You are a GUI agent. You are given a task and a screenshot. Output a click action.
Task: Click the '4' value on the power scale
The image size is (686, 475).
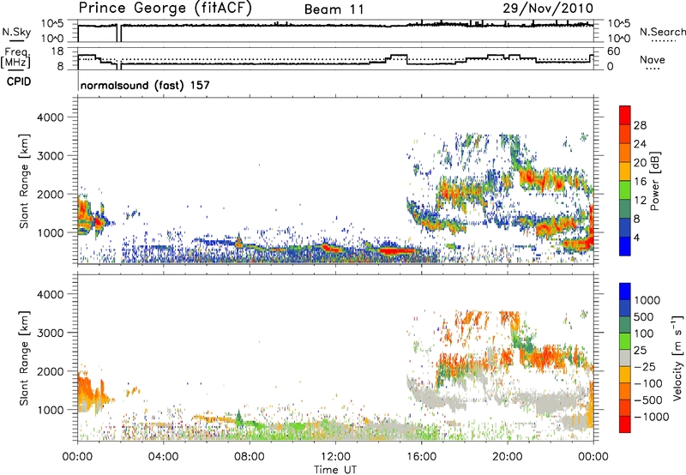click(x=637, y=237)
